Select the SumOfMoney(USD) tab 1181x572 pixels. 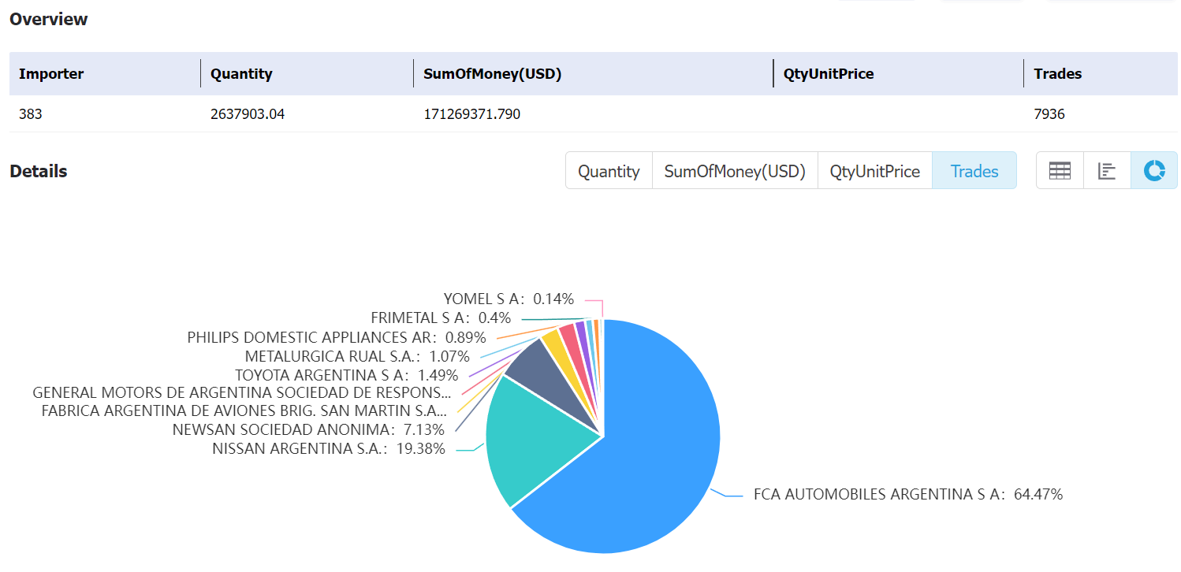coord(735,171)
